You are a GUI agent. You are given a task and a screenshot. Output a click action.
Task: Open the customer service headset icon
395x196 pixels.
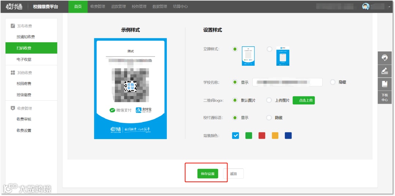[385, 58]
